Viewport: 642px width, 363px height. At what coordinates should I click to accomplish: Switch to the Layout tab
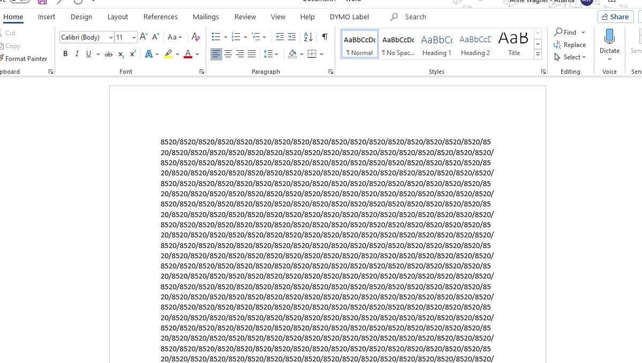(x=117, y=17)
